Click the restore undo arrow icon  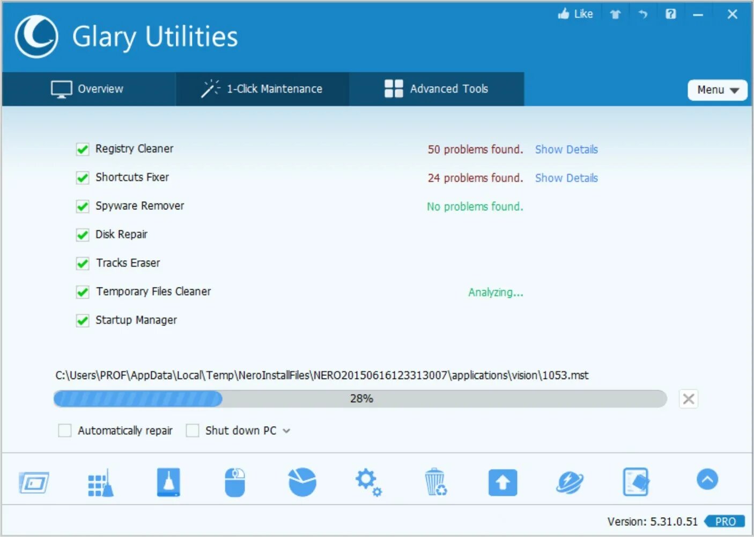coord(643,14)
